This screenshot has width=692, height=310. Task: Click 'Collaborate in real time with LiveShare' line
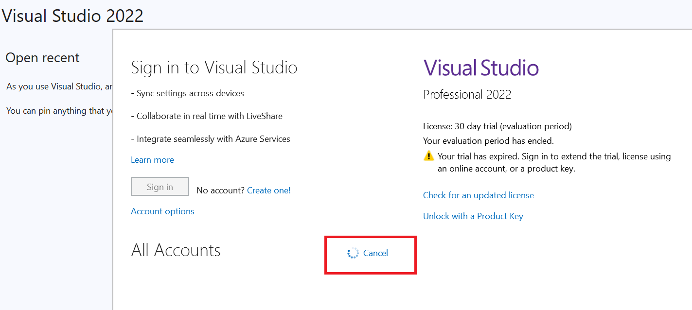(207, 116)
